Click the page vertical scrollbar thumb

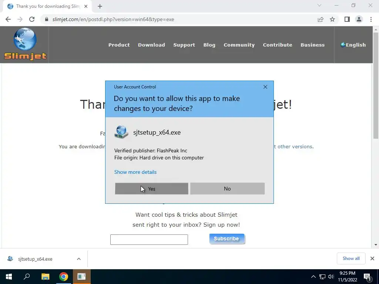[x=376, y=86]
